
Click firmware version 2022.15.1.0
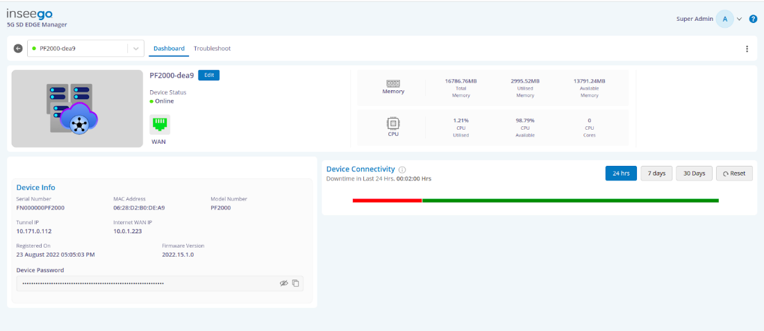click(x=178, y=255)
